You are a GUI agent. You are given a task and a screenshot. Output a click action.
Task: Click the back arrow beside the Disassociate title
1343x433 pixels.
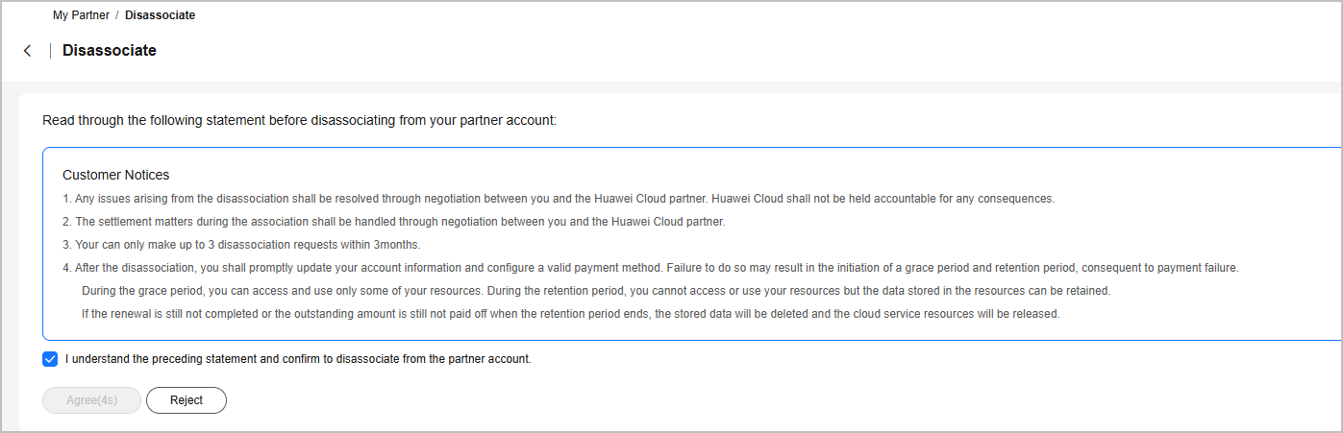click(27, 51)
